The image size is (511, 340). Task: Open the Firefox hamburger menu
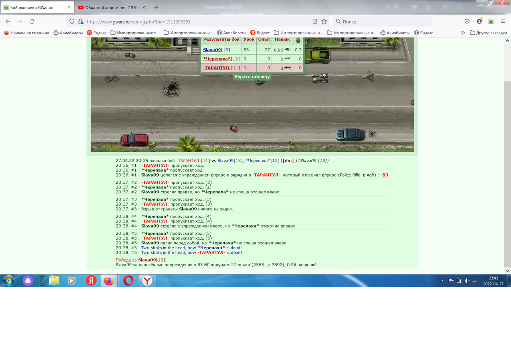[503, 22]
